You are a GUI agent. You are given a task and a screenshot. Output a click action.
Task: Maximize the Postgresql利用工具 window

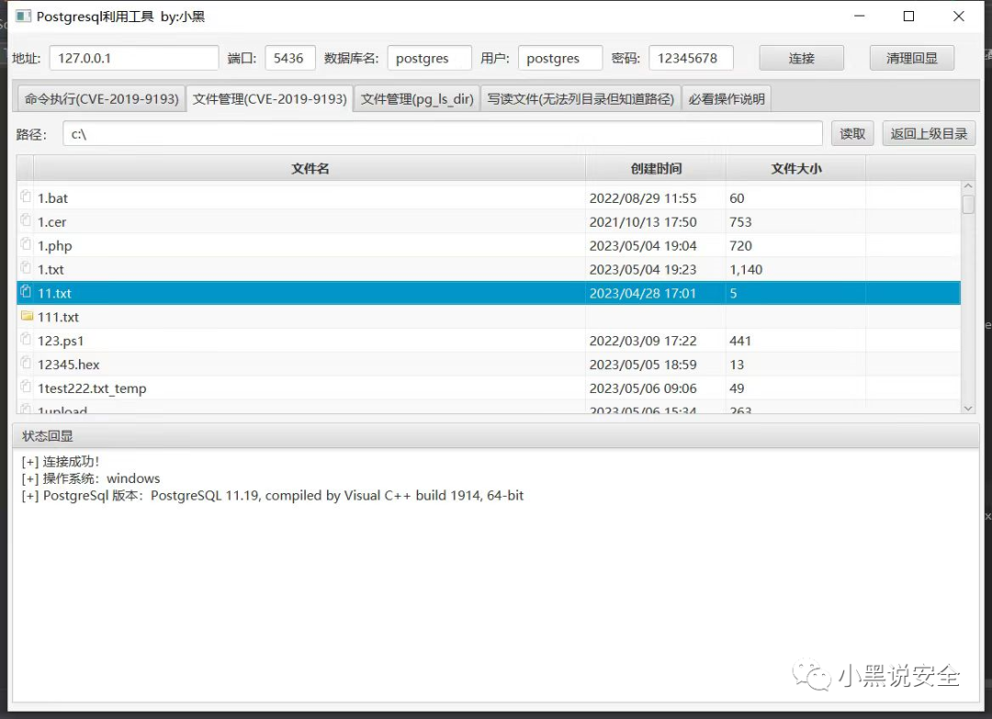pyautogui.click(x=908, y=17)
